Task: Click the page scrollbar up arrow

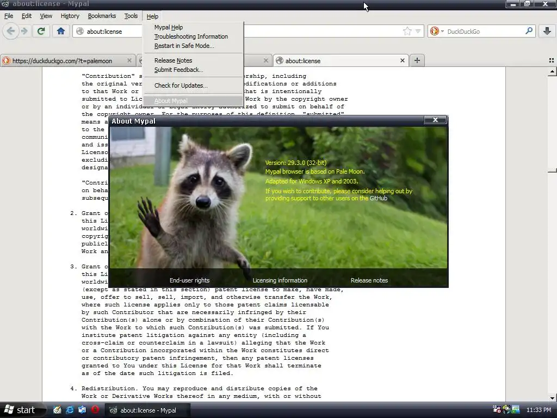Action: pos(552,71)
